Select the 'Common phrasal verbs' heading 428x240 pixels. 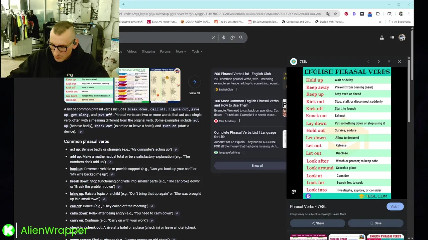click(x=87, y=141)
